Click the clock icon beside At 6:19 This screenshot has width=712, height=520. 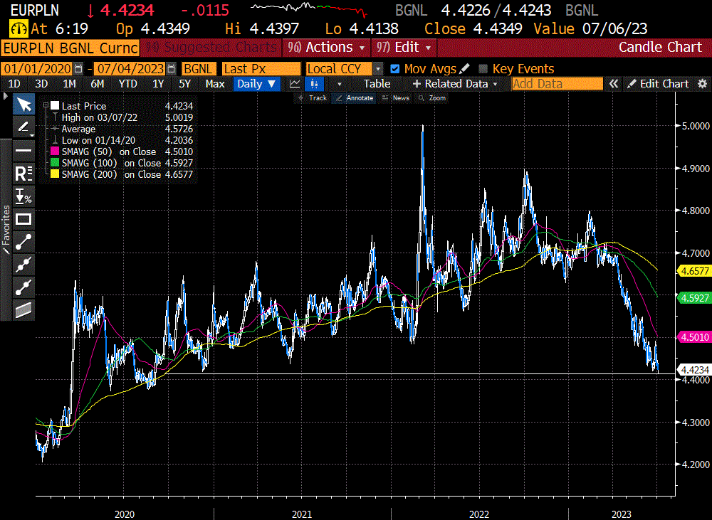pos(19,29)
